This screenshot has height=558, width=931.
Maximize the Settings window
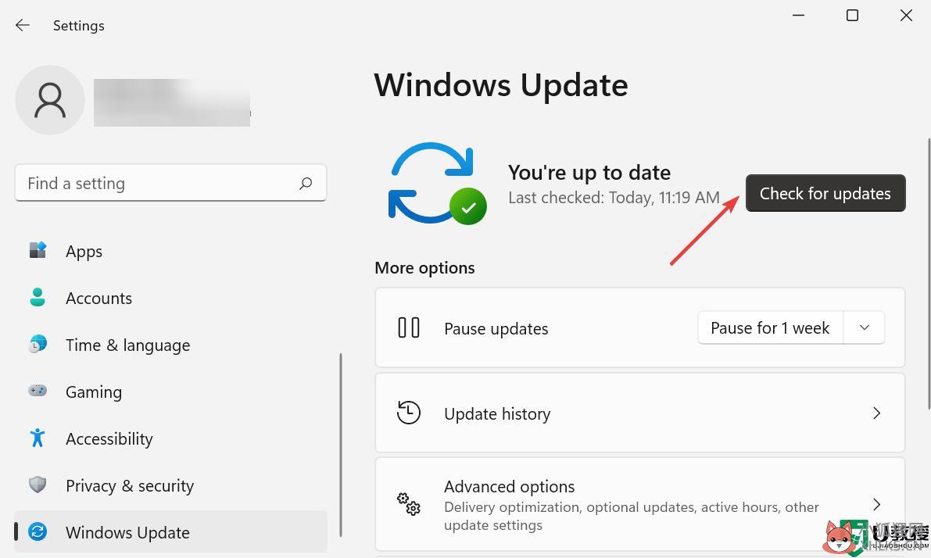coord(852,16)
